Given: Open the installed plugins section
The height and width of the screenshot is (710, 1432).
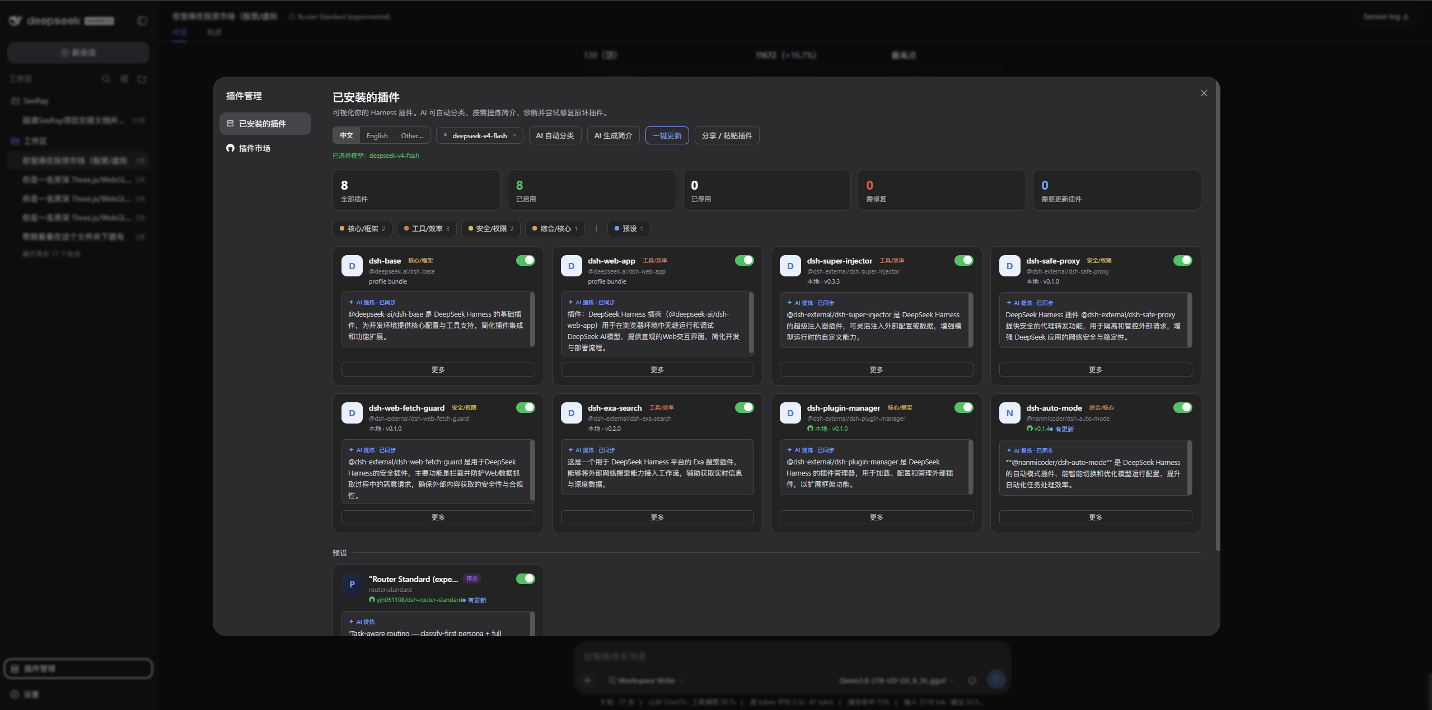Looking at the screenshot, I should coord(265,124).
